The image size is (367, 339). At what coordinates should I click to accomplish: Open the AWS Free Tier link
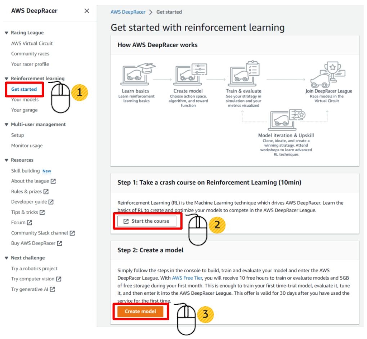[x=187, y=278]
